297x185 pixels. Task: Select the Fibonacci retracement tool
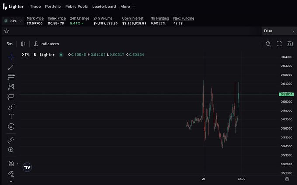tap(11, 77)
